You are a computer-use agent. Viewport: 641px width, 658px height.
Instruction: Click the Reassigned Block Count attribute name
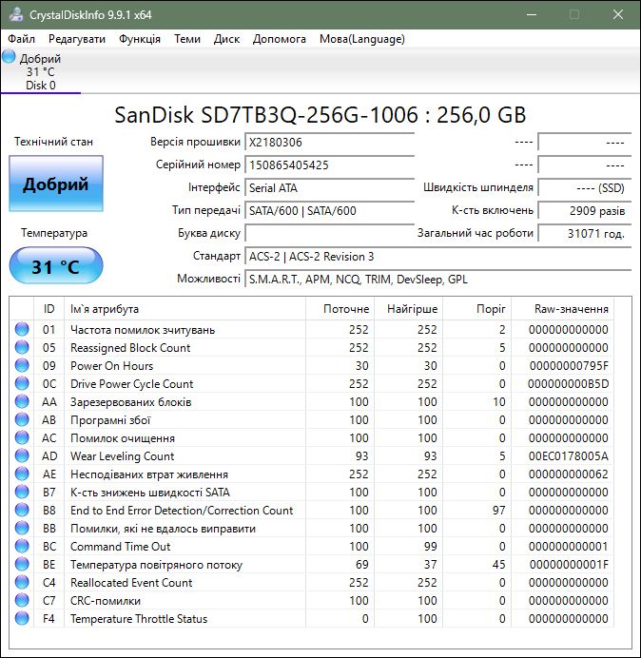coord(130,348)
